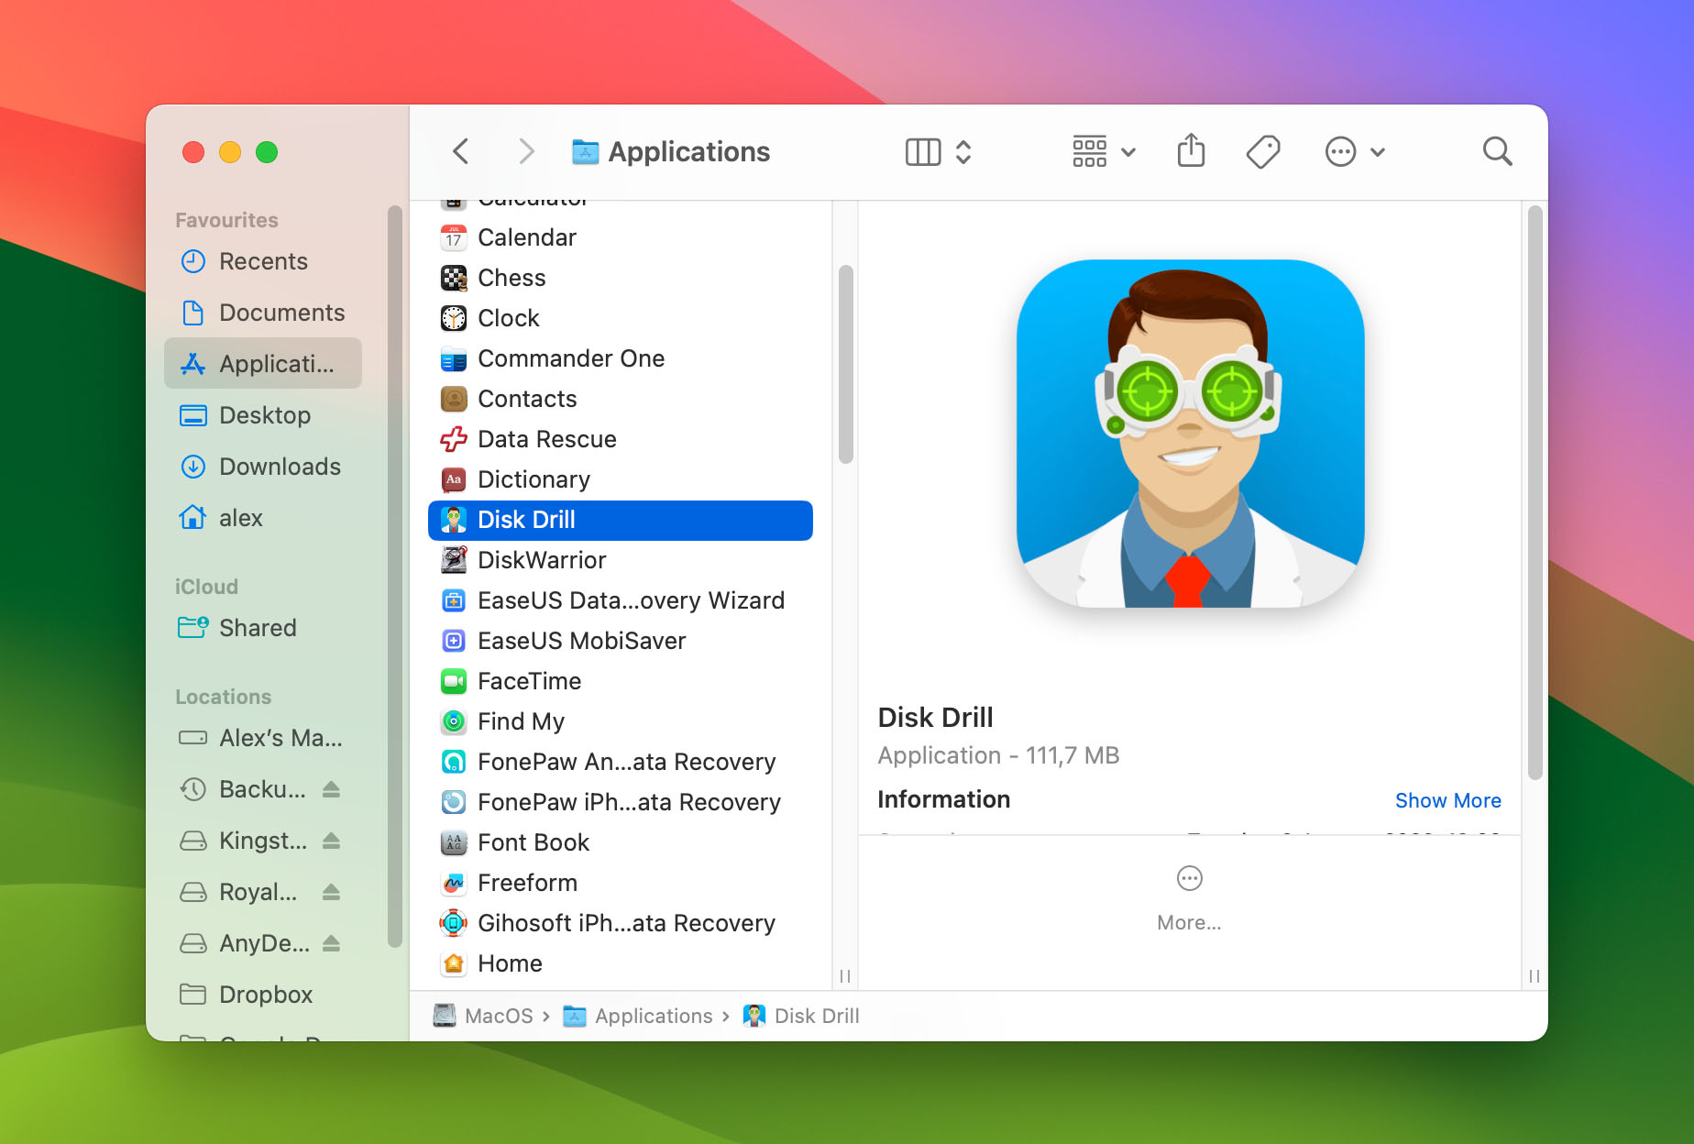Select the FaceTime app icon
This screenshot has height=1144, width=1694.
[x=454, y=681]
